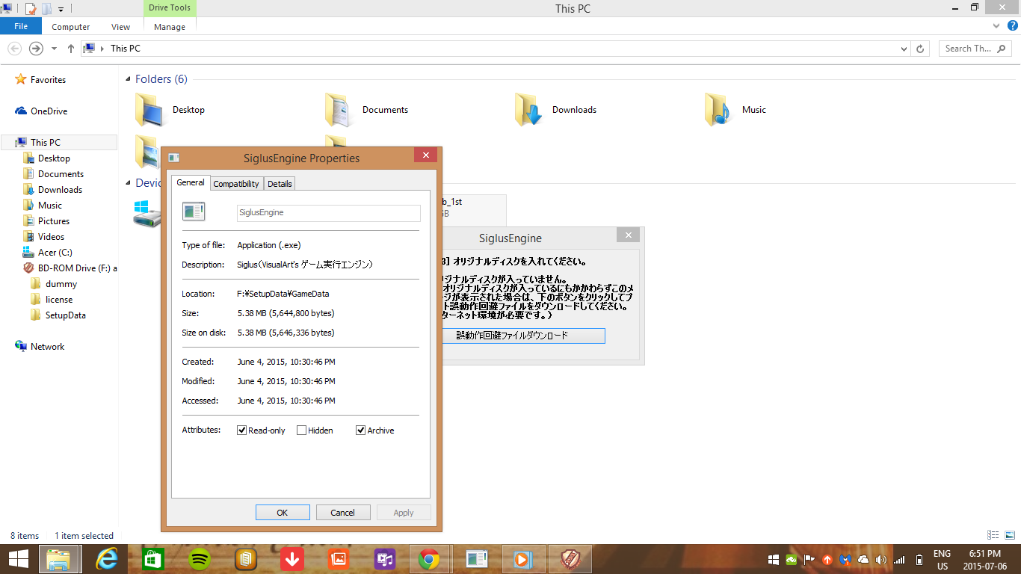1021x574 pixels.
Task: Switch to the Compatibility tab
Action: click(236, 184)
